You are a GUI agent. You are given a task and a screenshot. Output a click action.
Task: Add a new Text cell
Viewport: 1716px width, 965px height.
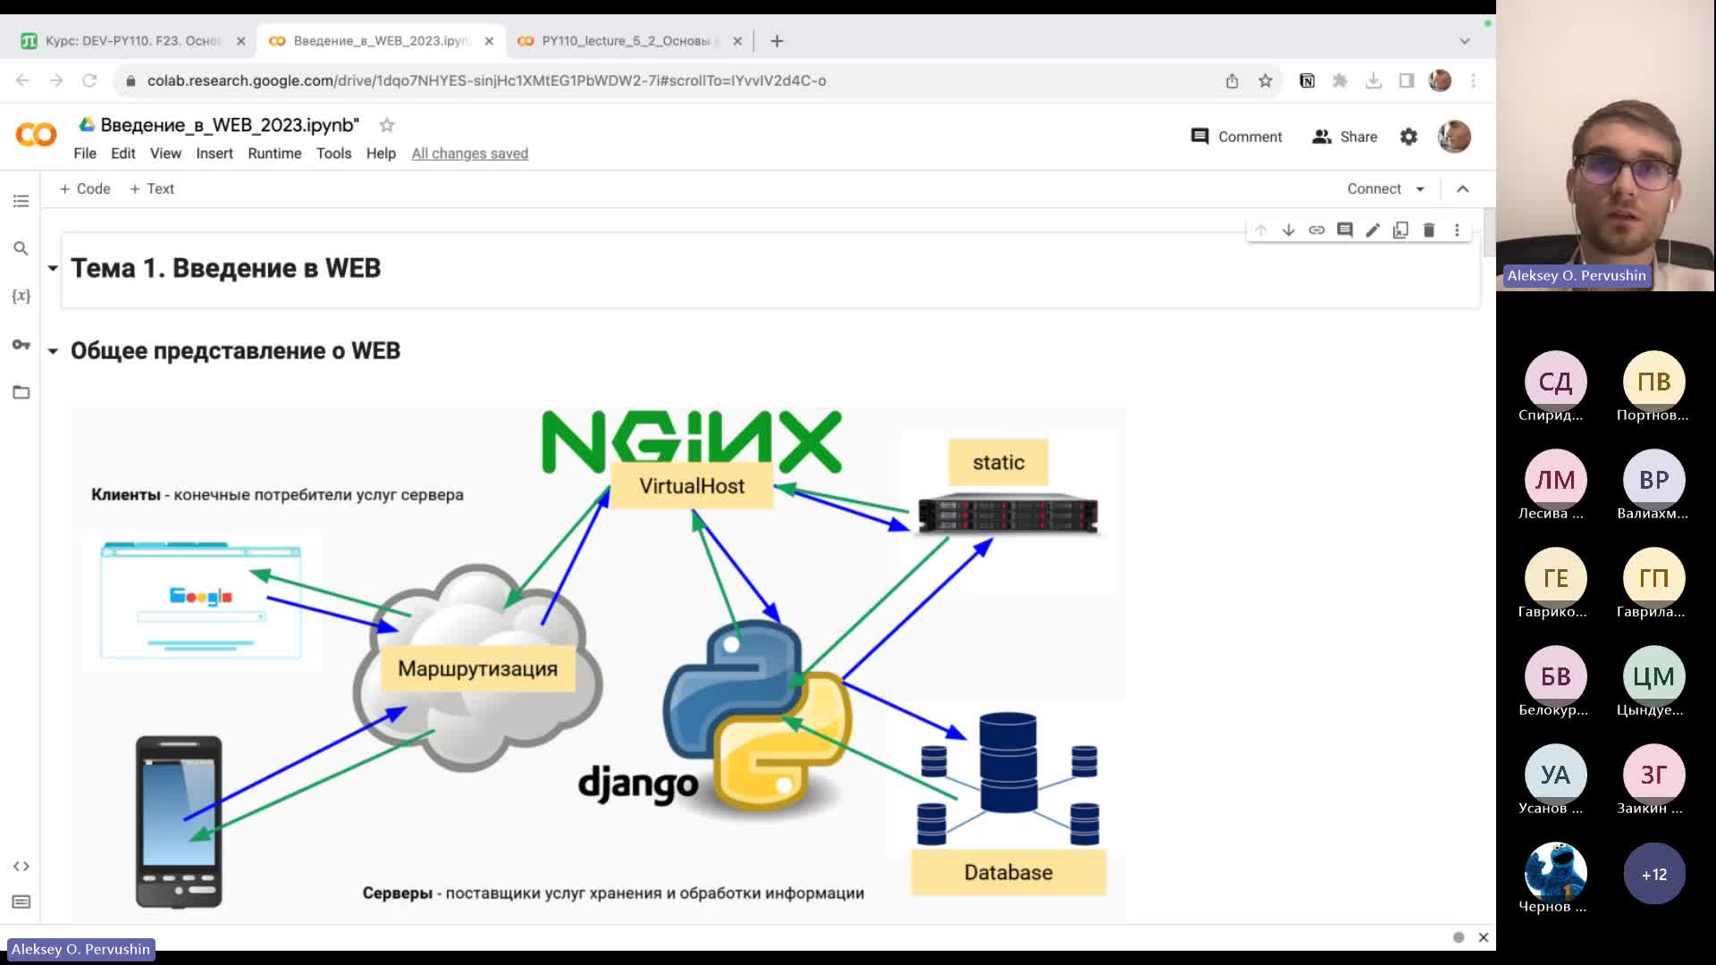click(152, 189)
